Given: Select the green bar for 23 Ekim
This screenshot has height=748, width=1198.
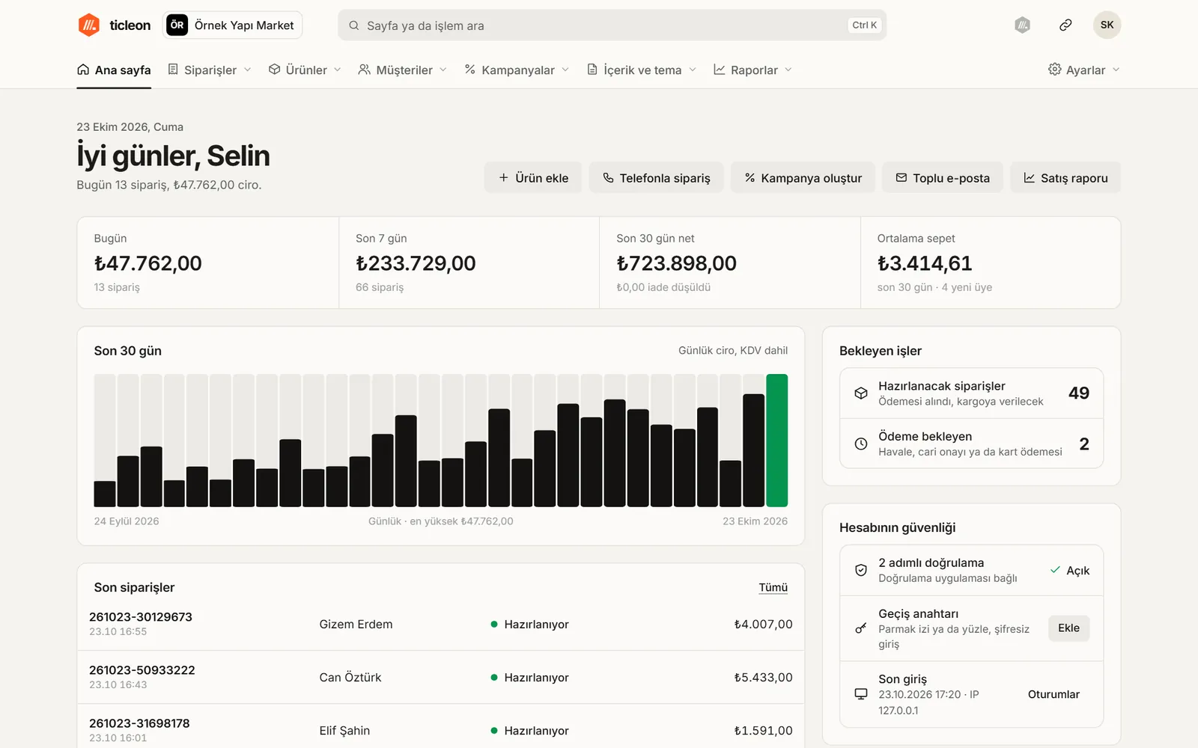Looking at the screenshot, I should tap(776, 441).
